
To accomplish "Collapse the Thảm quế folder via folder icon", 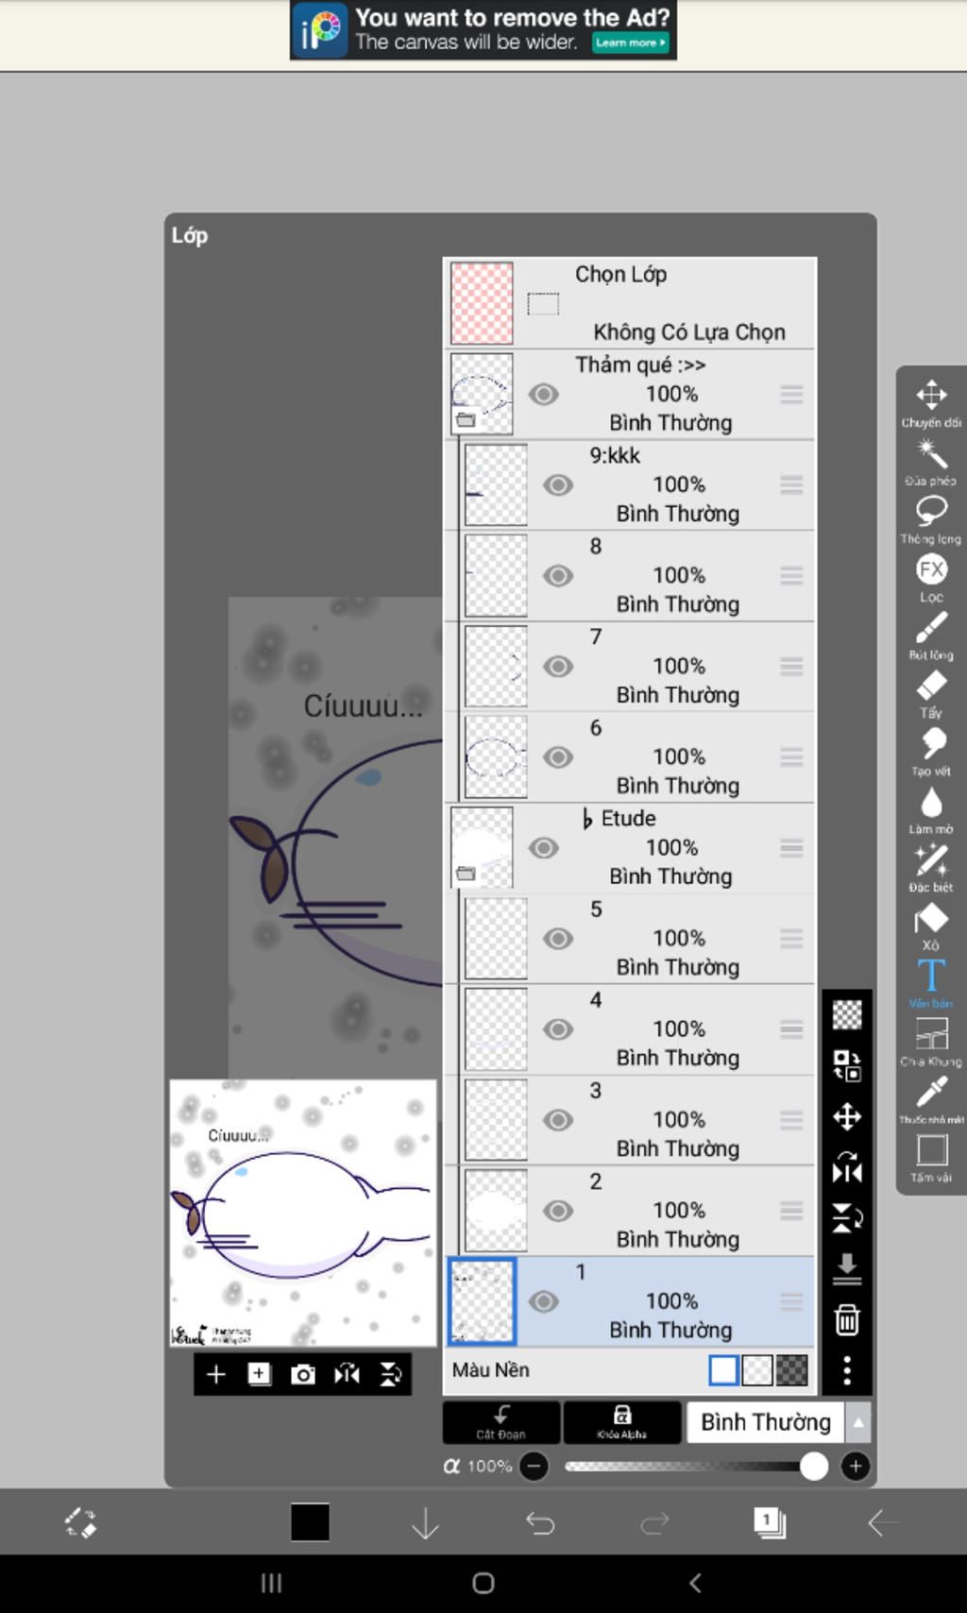I will click(x=466, y=419).
